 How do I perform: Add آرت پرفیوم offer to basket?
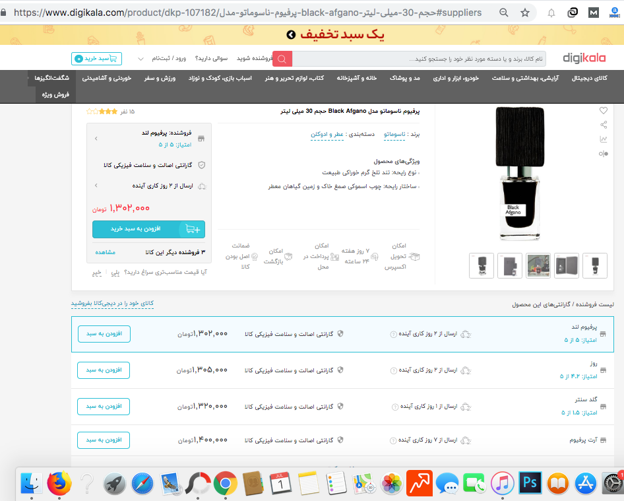point(104,440)
